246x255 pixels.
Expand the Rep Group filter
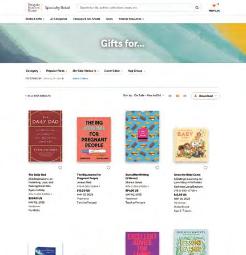(x=136, y=71)
